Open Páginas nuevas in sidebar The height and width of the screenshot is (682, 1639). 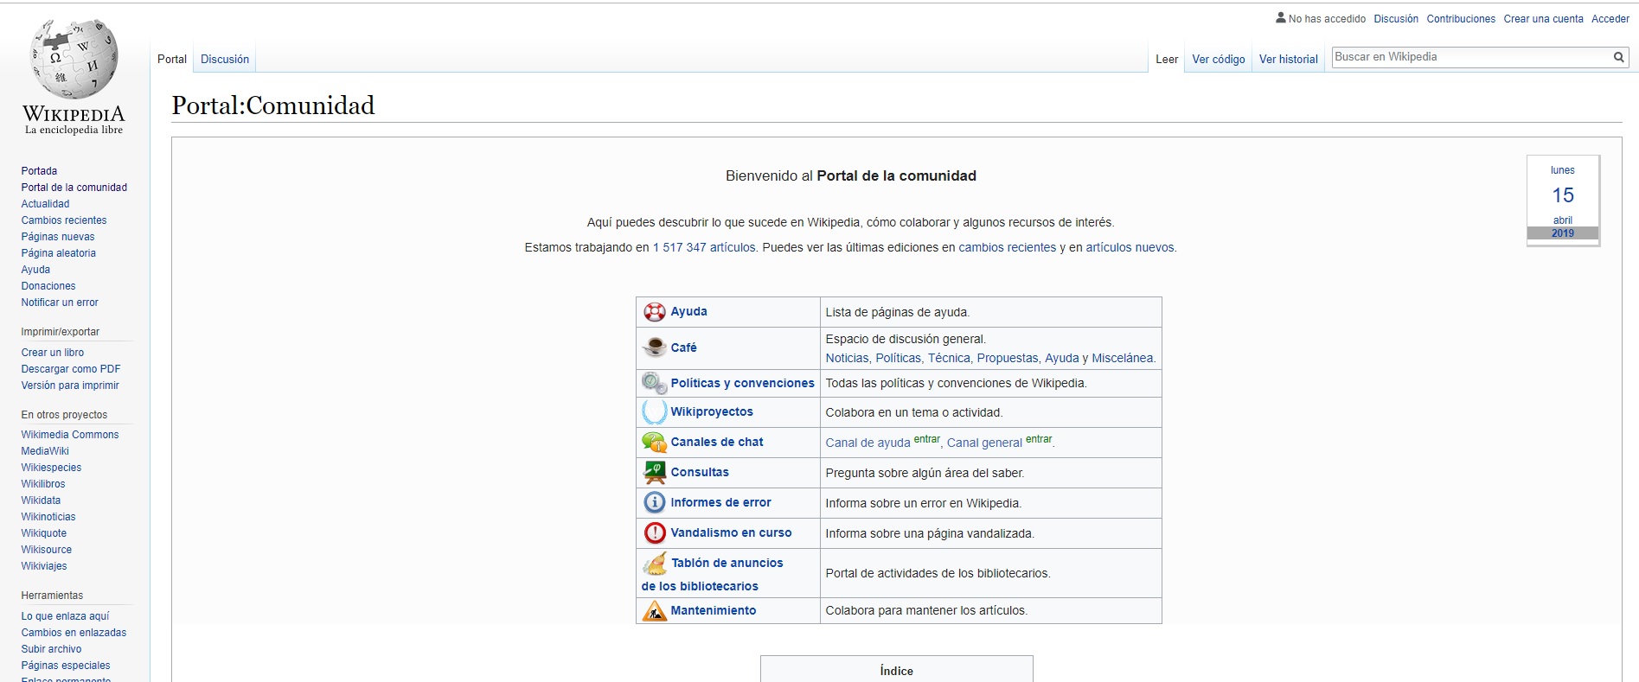[x=58, y=237]
